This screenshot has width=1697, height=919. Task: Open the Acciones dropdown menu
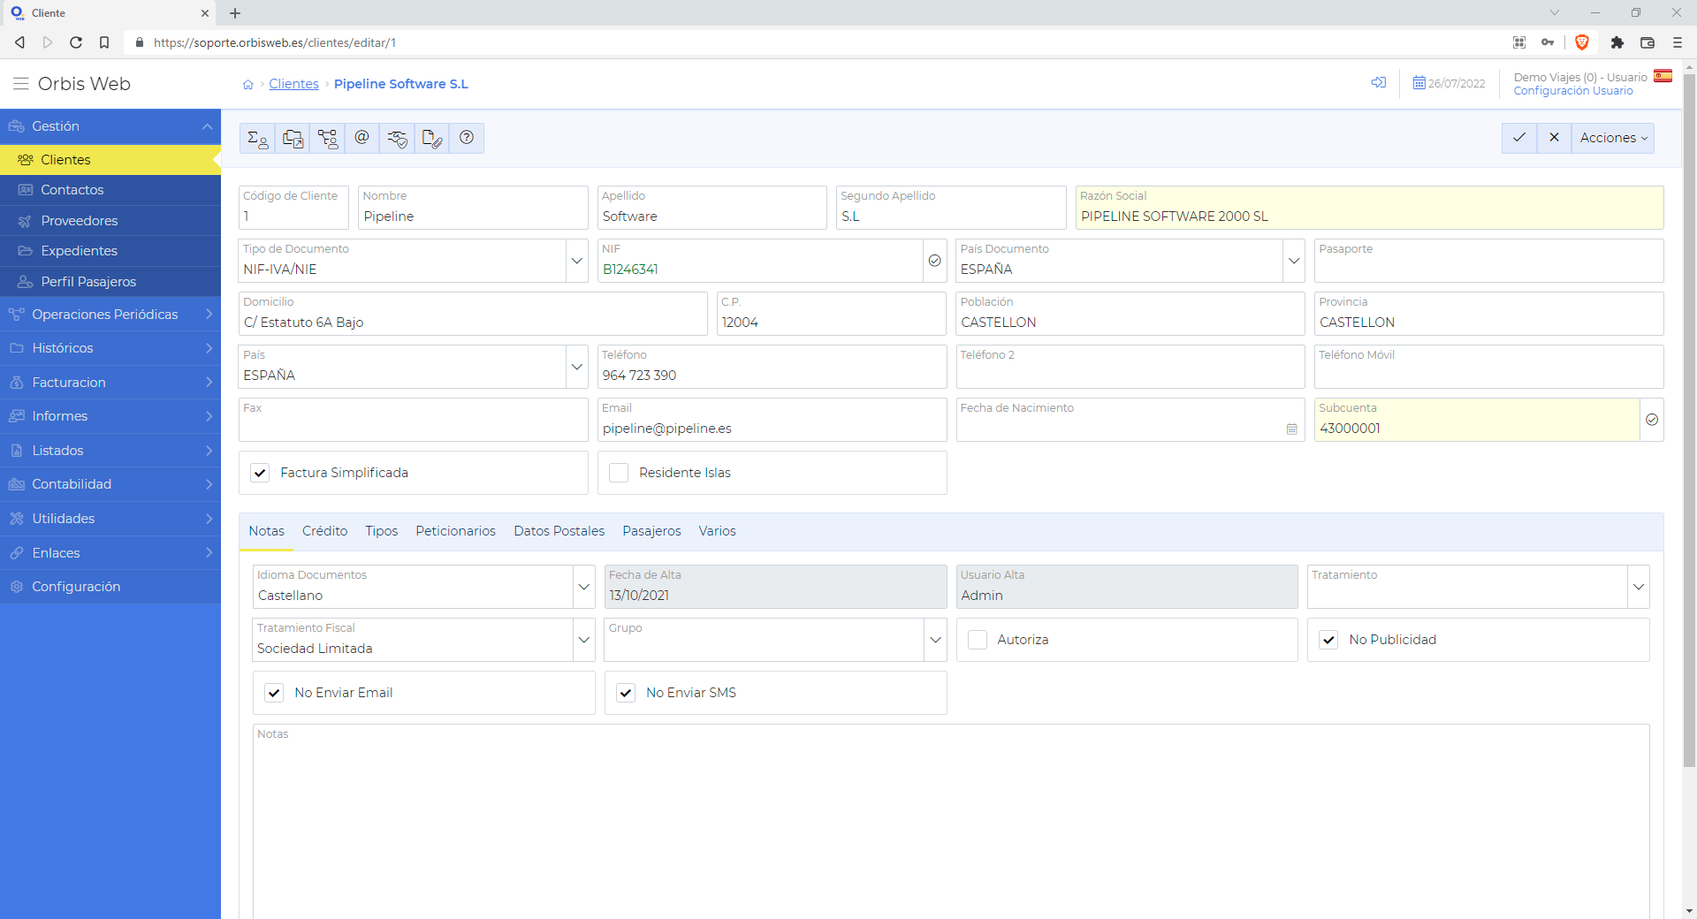pyautogui.click(x=1613, y=138)
